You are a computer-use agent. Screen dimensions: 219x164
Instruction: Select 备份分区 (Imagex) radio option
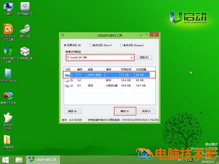121,45
